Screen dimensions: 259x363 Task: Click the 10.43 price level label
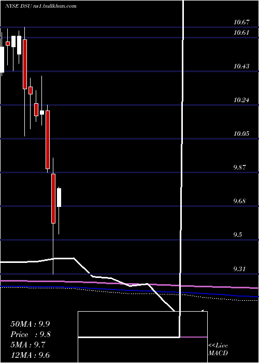click(x=241, y=66)
